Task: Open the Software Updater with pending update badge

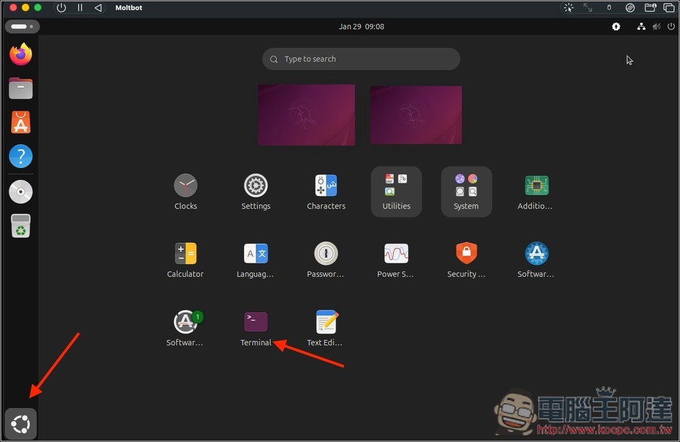Action: [185, 320]
